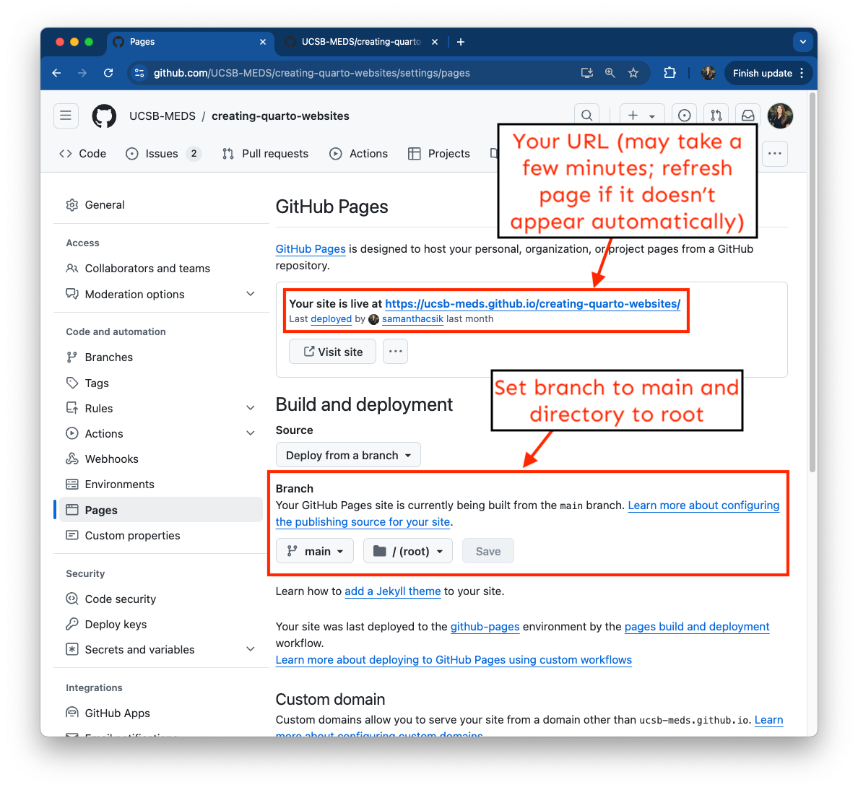The height and width of the screenshot is (790, 858).
Task: Expand the Secrets and variables section
Action: click(250, 649)
